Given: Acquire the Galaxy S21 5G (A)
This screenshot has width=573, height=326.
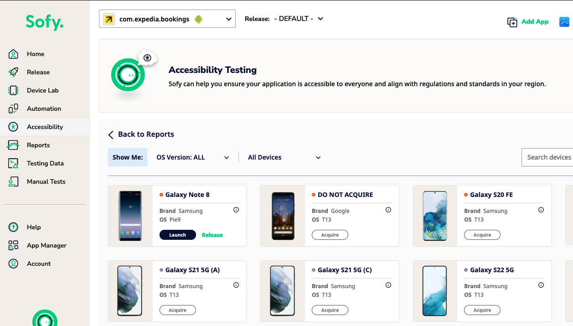Looking at the screenshot, I should pyautogui.click(x=178, y=310).
